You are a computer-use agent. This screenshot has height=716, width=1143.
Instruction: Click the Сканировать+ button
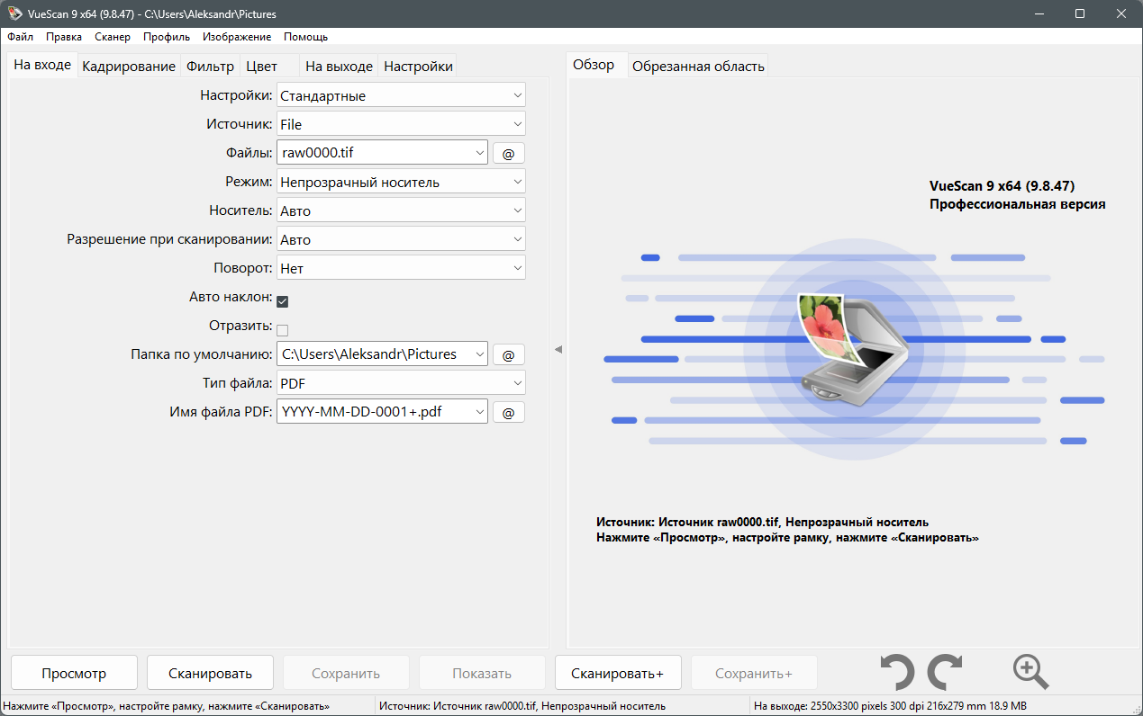pos(617,673)
